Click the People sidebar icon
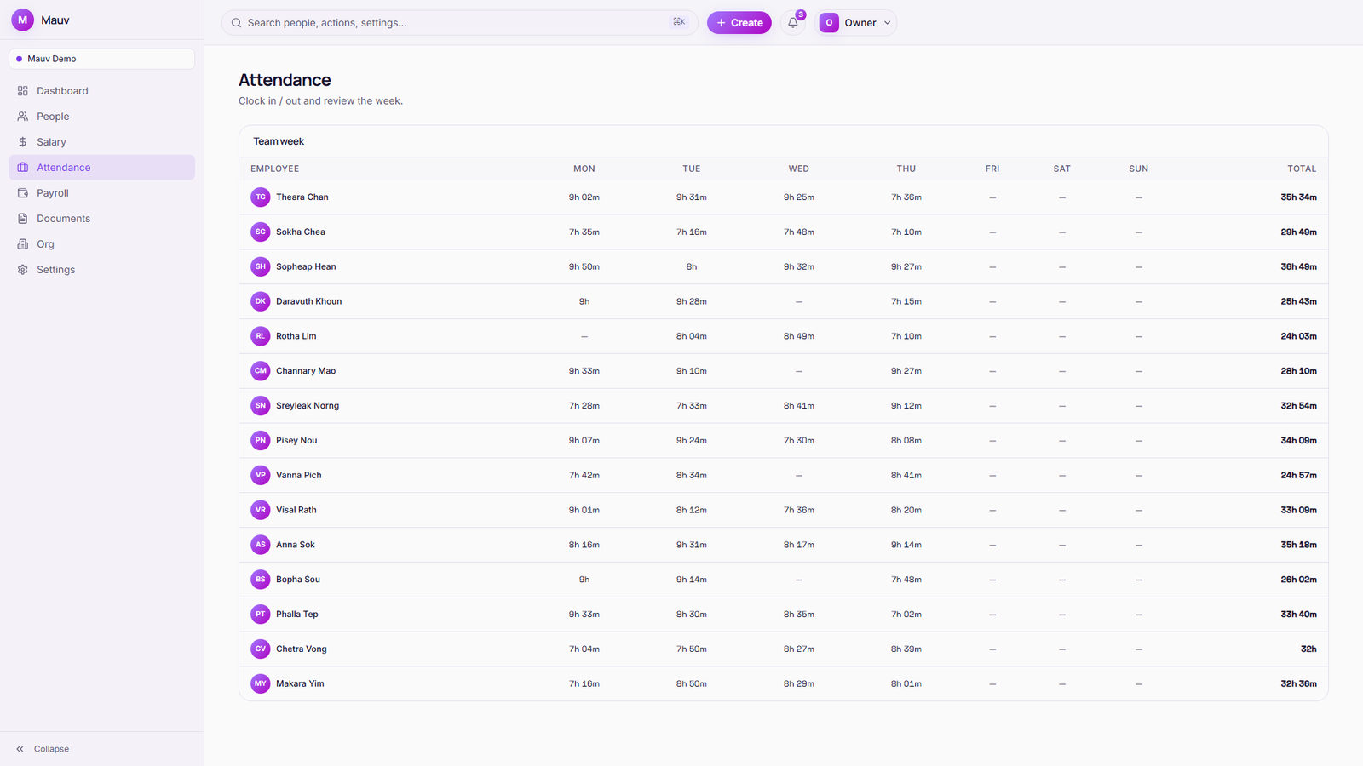This screenshot has width=1363, height=766. tap(23, 117)
